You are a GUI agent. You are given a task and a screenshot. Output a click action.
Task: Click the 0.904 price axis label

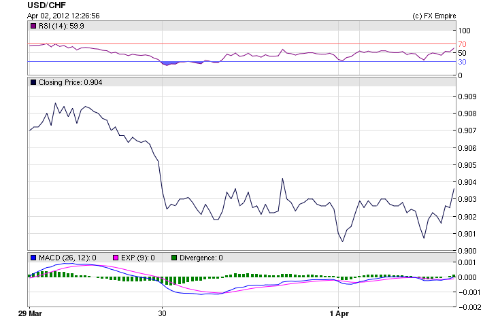pos(467,182)
